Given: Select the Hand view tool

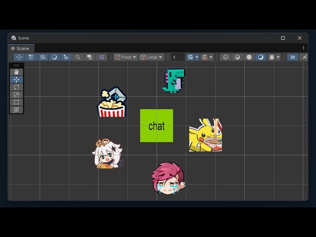Looking at the screenshot, I should (16, 72).
